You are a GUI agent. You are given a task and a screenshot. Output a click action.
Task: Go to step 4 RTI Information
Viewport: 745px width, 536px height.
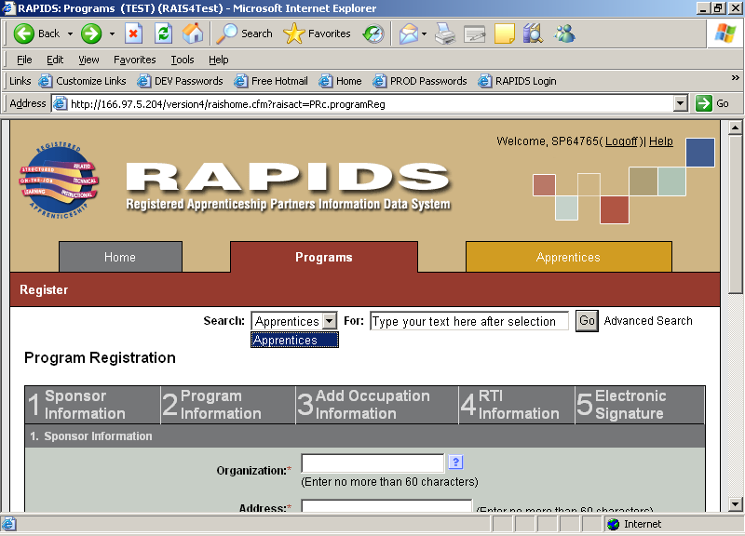[x=517, y=405]
